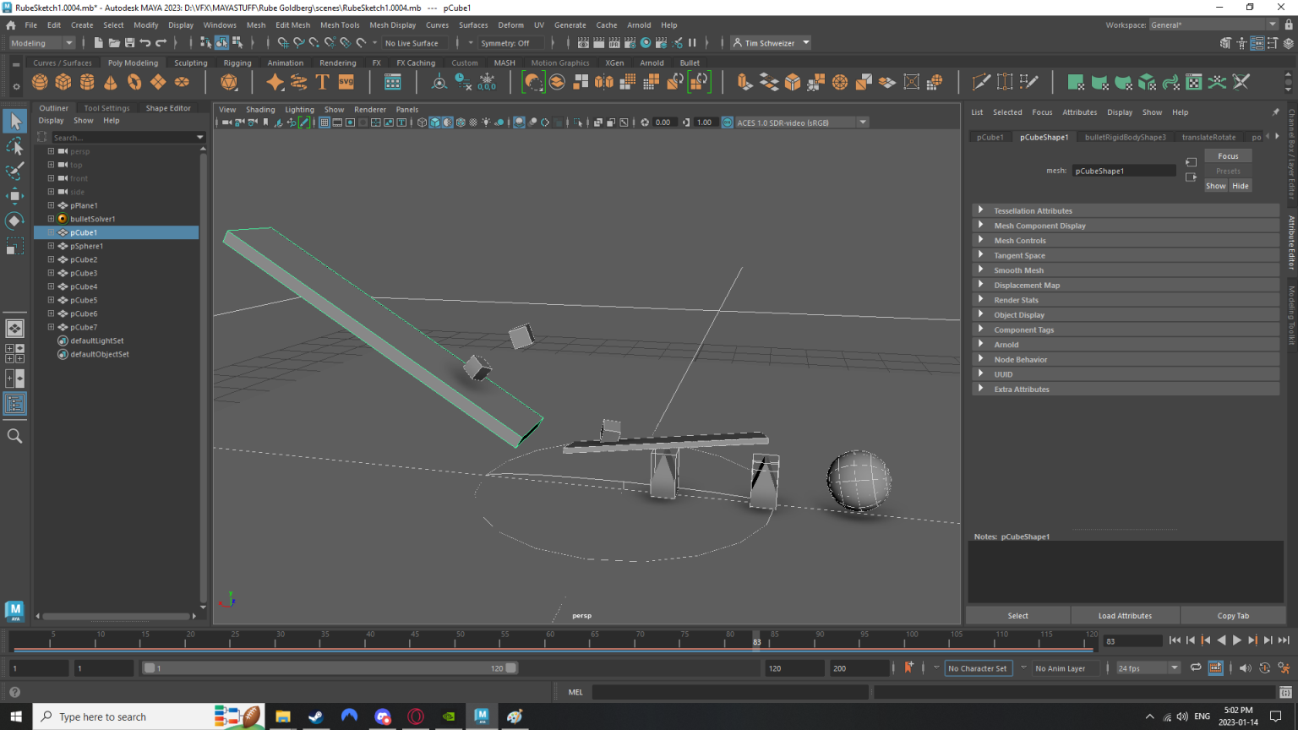Activate the Rotate tool
This screenshot has height=730, width=1298.
(x=14, y=221)
